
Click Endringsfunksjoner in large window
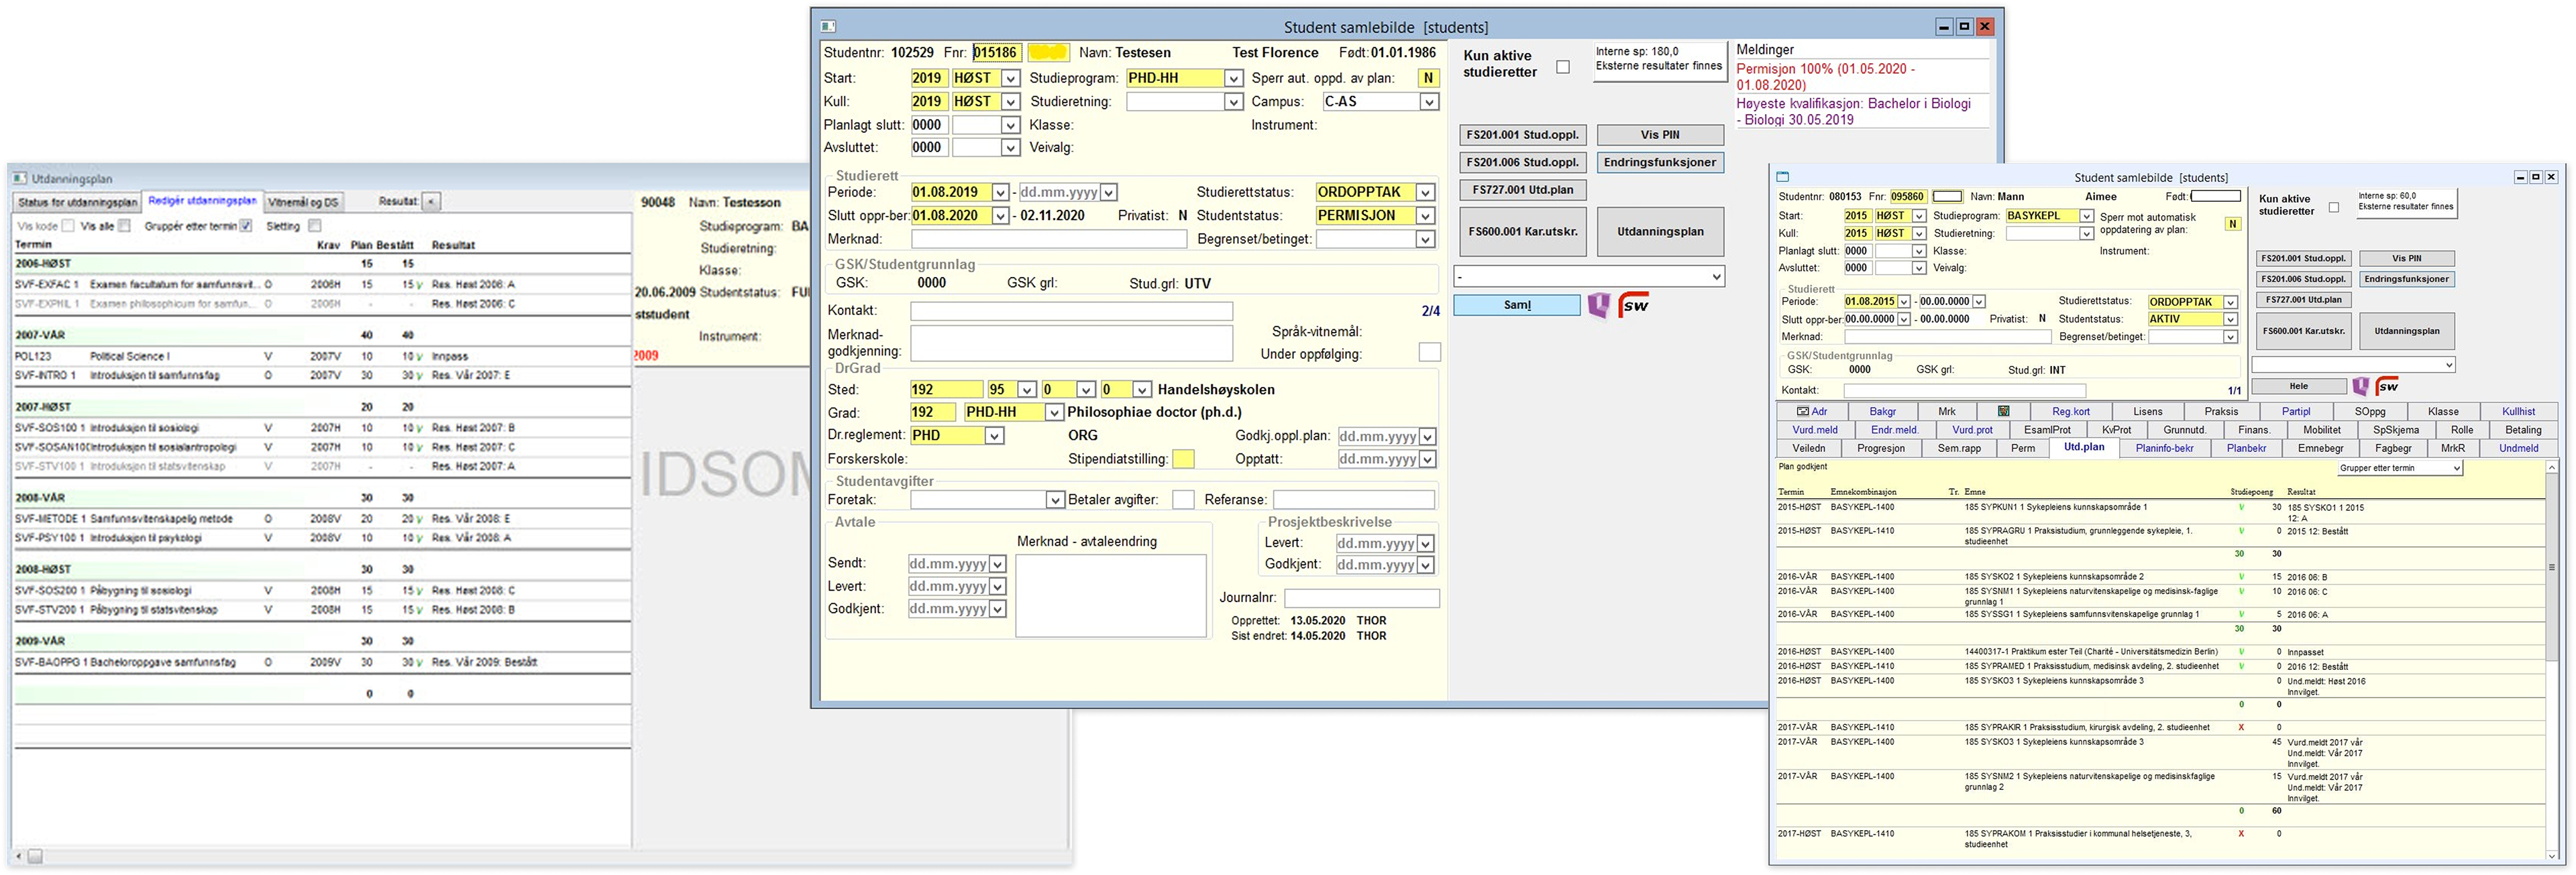(1660, 162)
